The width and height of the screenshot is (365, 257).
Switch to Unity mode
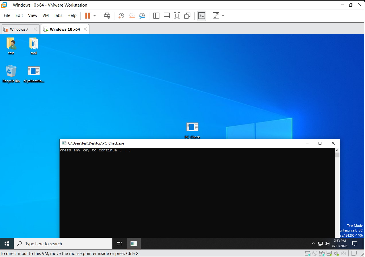(x=188, y=15)
